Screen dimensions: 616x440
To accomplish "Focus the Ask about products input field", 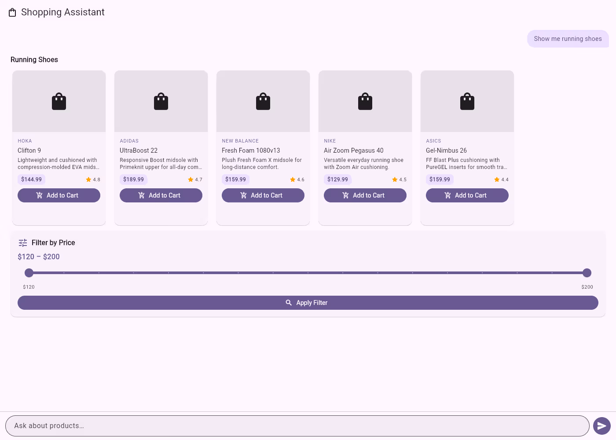I will [297, 426].
